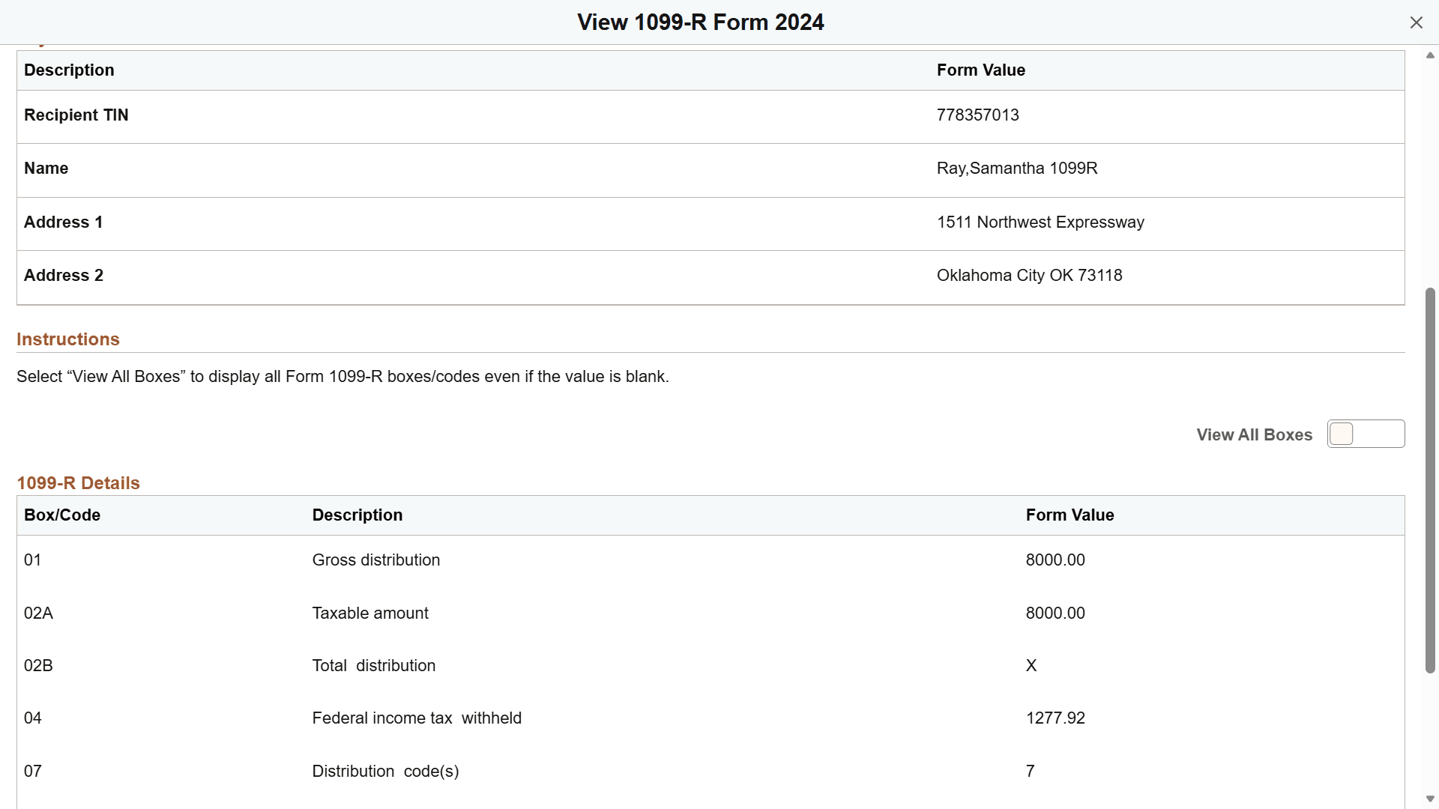Click the 1099-R Details section heading
Image resolution: width=1439 pixels, height=809 pixels.
click(78, 483)
